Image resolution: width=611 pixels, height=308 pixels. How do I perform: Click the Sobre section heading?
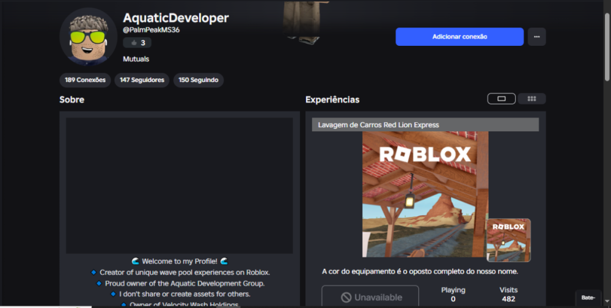[x=71, y=100]
